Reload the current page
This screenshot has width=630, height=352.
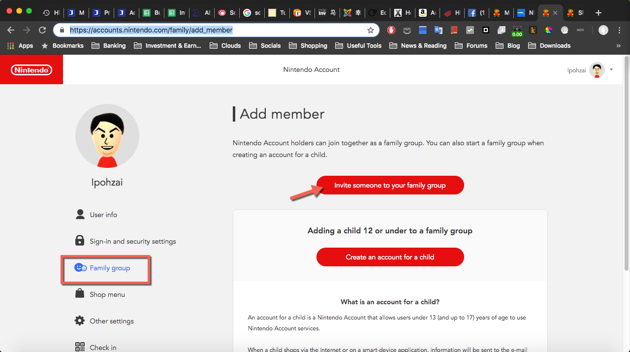(42, 30)
